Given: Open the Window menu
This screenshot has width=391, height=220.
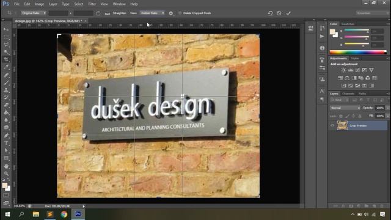Looking at the screenshot, I should [x=119, y=4].
